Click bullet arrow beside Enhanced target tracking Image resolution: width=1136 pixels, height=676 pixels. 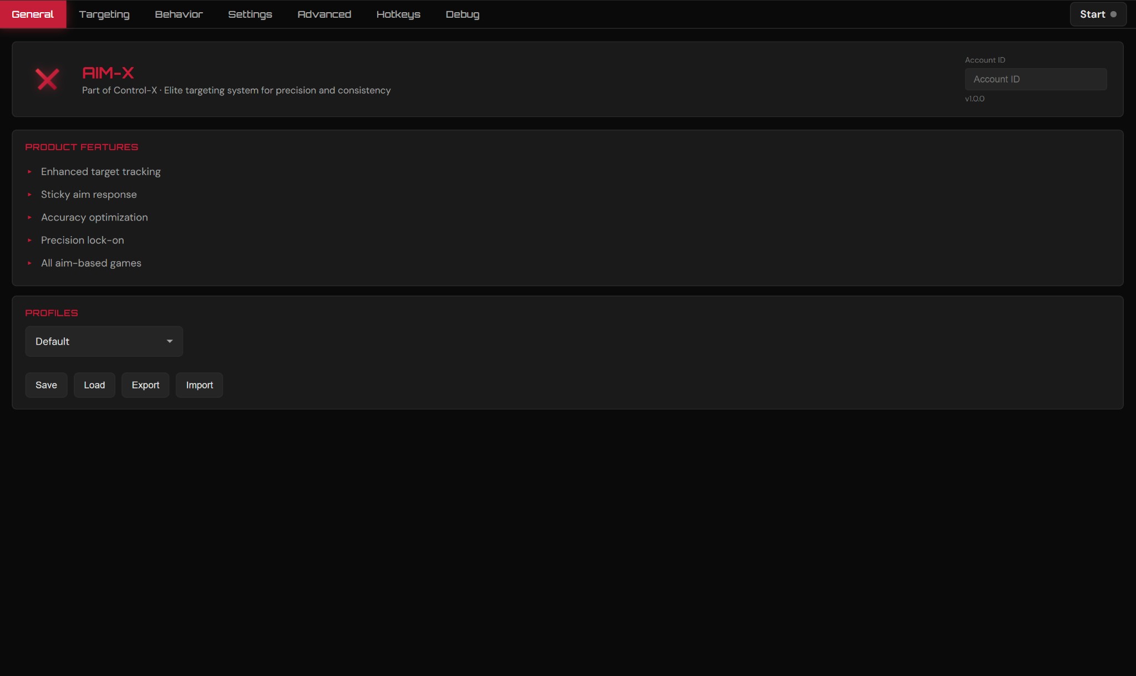pos(29,172)
